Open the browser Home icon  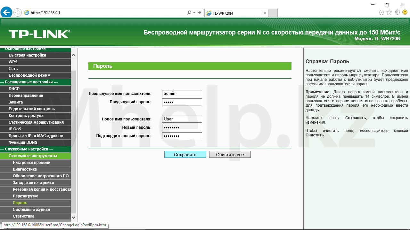point(381,12)
